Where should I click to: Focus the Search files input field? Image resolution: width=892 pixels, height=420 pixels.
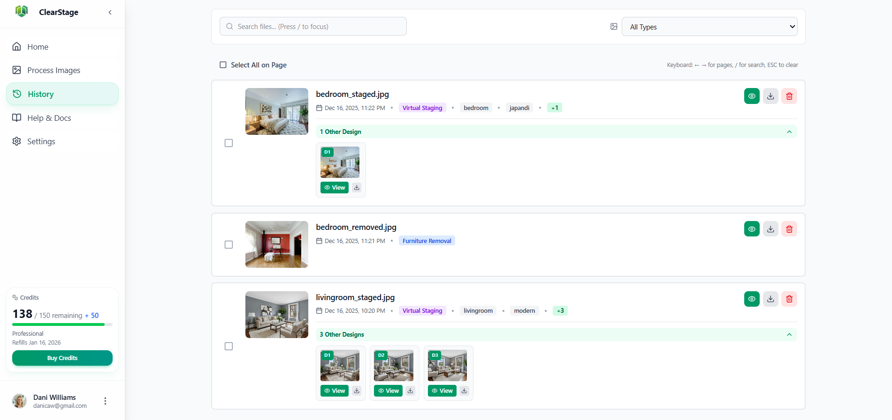[313, 26]
